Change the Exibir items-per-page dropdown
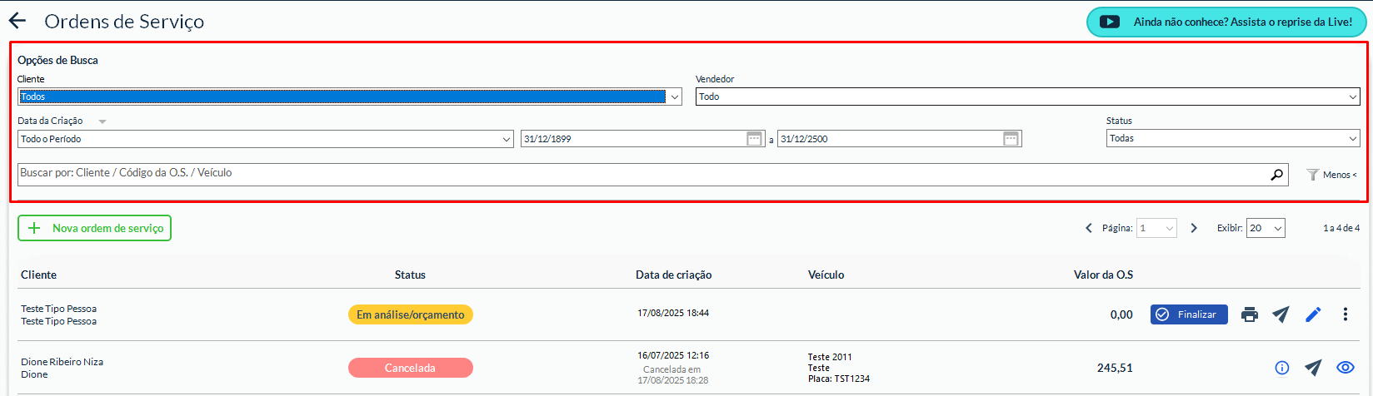Viewport: 1373px width, 396px height. 1265,228
